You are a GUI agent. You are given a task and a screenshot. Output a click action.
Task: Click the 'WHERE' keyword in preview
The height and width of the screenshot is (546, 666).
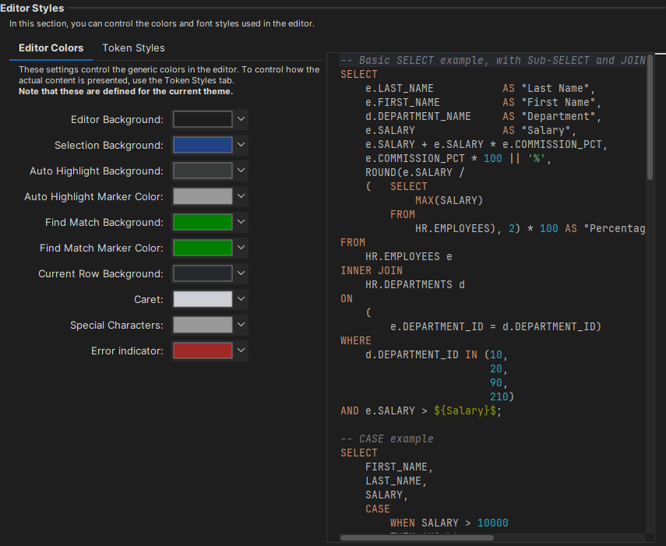356,340
